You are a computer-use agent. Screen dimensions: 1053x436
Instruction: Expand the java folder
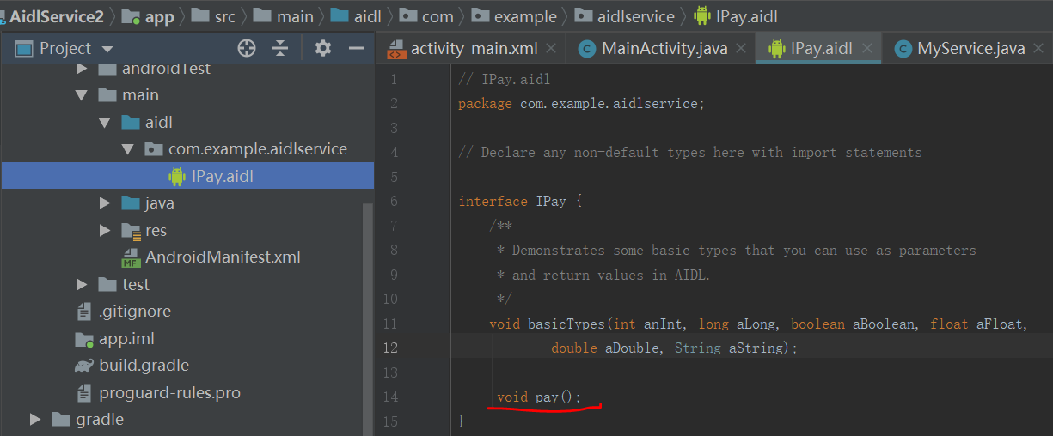click(x=105, y=203)
